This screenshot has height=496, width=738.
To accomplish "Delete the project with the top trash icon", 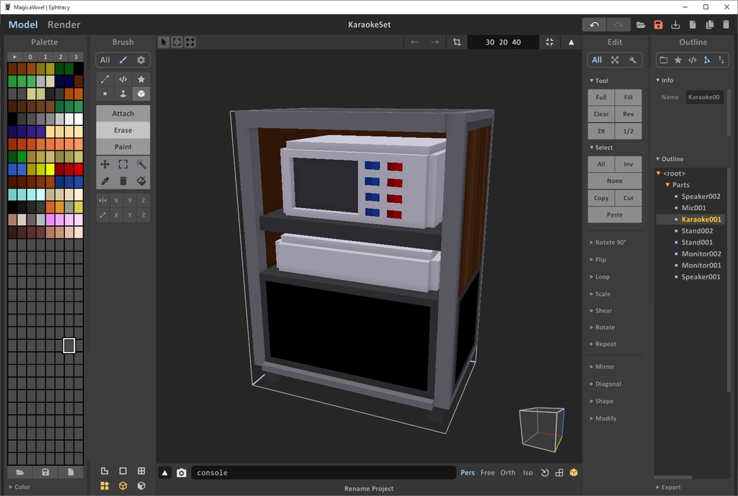I will [726, 24].
